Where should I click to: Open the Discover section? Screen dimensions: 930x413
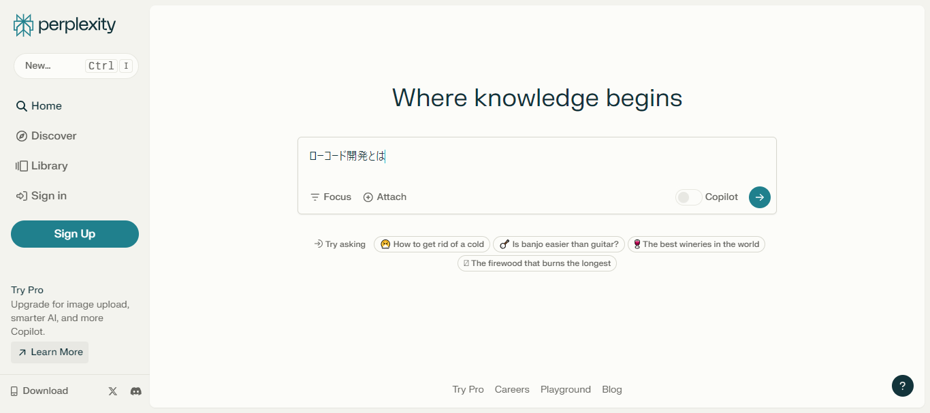point(52,135)
